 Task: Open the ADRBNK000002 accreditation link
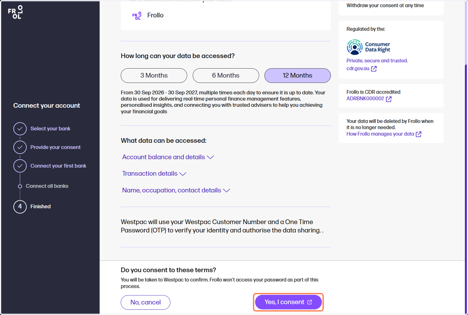[365, 99]
